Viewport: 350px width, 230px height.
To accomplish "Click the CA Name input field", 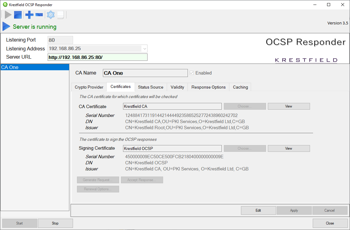I will [x=145, y=73].
